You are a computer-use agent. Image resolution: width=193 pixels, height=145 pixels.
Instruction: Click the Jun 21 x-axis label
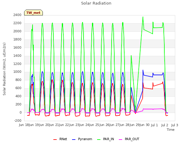pyautogui.click(x=54, y=125)
